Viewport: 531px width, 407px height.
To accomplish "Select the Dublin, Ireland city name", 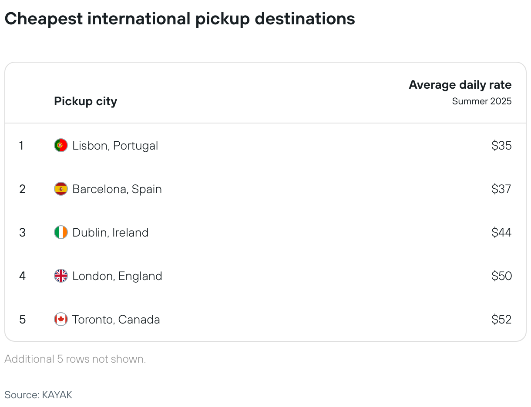I will (x=111, y=233).
